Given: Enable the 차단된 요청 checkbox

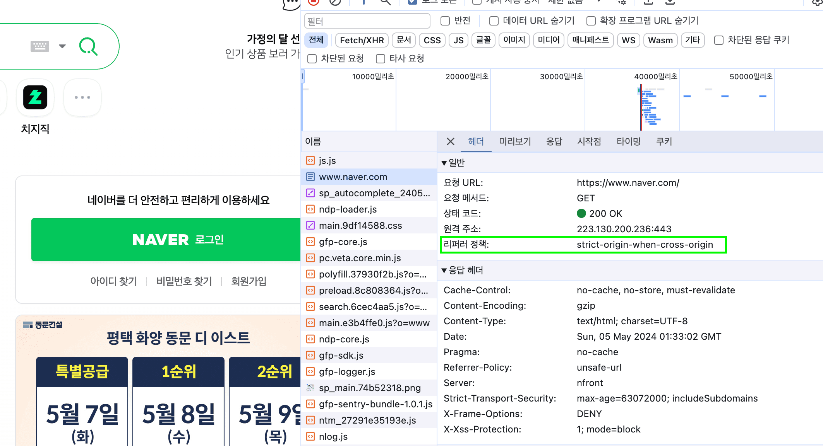Looking at the screenshot, I should click(x=312, y=59).
